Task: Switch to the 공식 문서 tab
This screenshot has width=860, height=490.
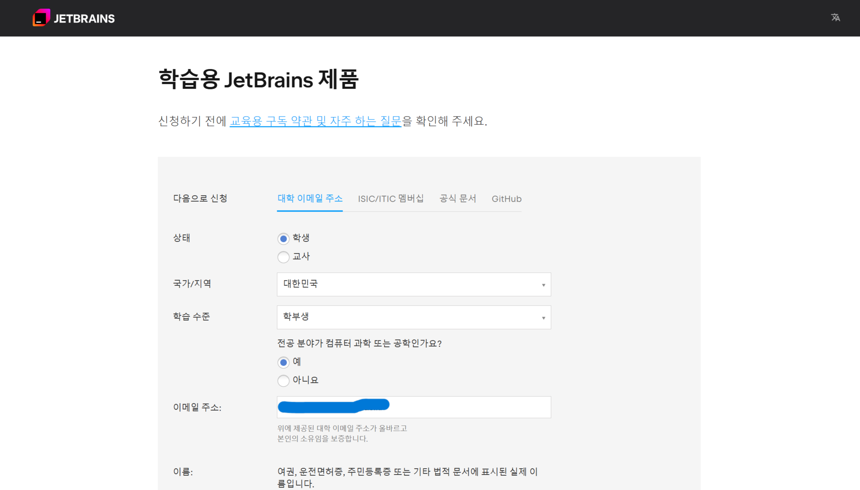Action: pyautogui.click(x=457, y=199)
